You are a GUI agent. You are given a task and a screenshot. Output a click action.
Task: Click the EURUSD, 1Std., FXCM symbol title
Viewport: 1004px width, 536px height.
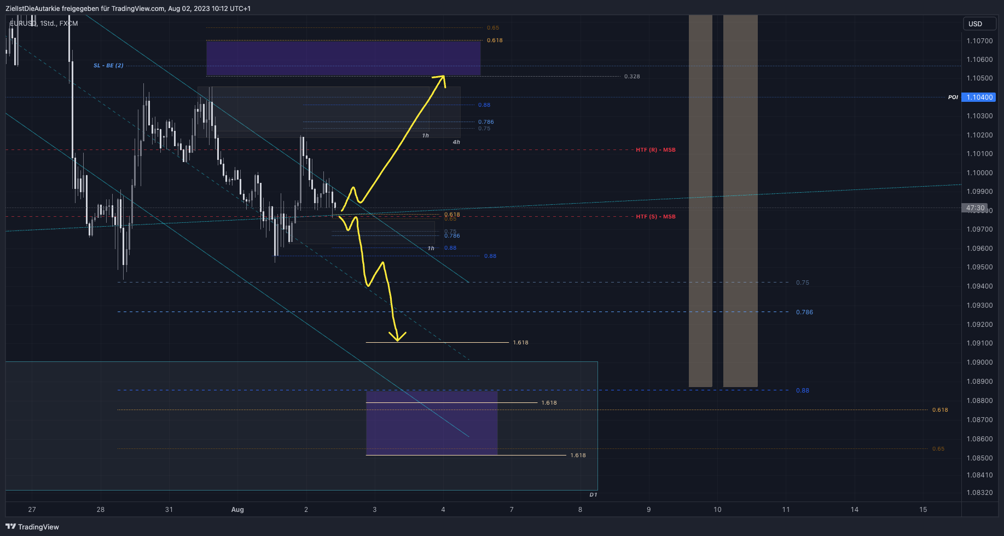coord(44,24)
